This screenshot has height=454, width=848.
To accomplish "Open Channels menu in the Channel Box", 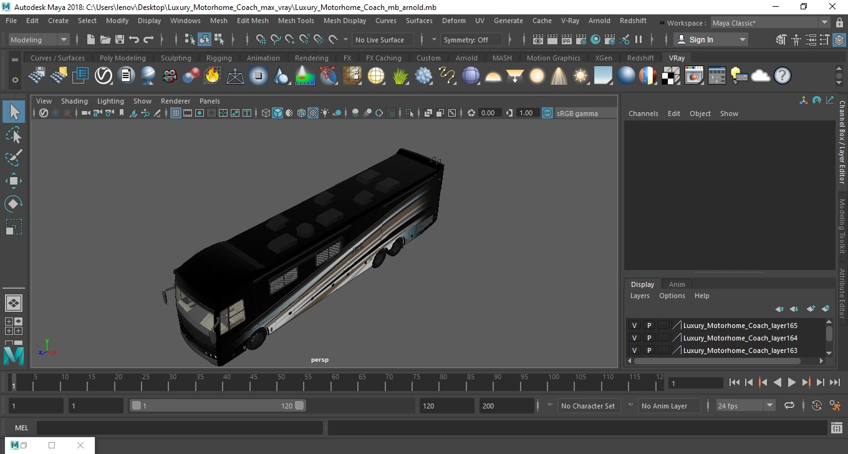I will [643, 113].
